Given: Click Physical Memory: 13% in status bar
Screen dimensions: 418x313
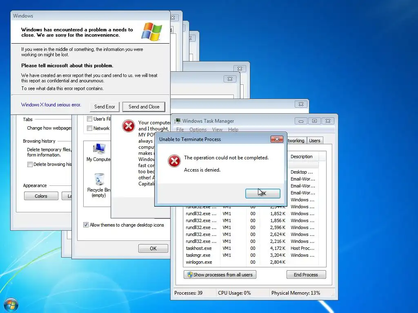Looking at the screenshot, I should pyautogui.click(x=296, y=293).
